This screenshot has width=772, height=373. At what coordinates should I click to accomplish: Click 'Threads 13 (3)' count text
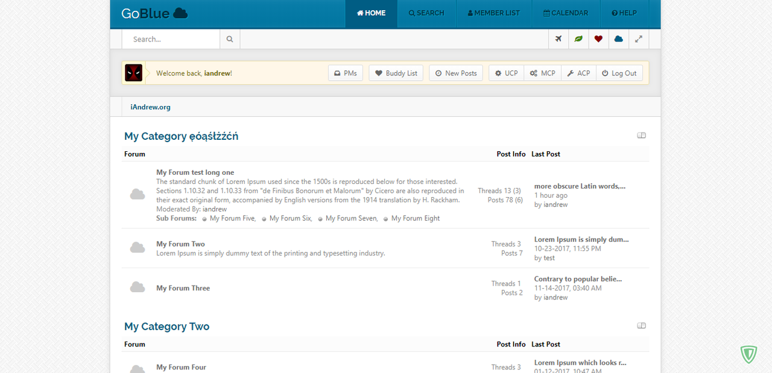pos(499,191)
